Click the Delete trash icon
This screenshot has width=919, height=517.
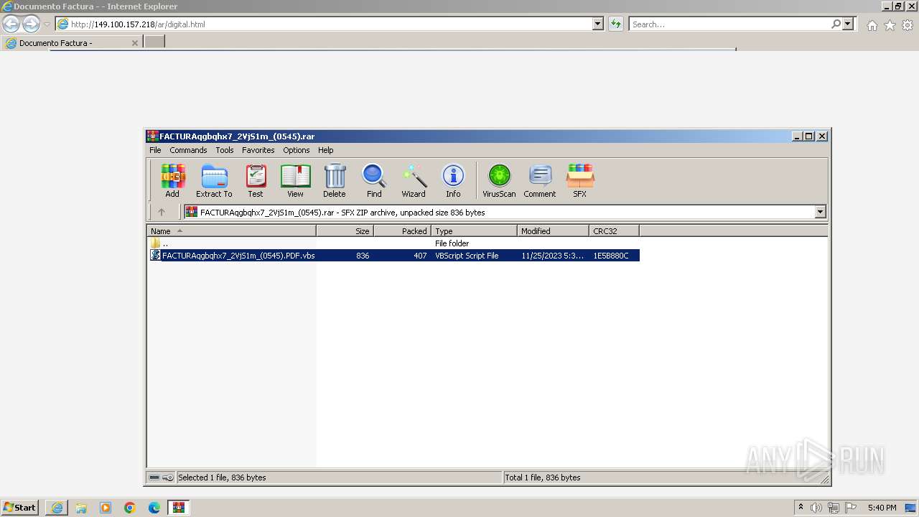(334, 181)
